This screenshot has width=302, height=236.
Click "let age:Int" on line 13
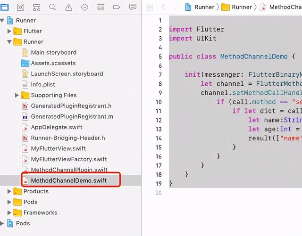coord(269,129)
